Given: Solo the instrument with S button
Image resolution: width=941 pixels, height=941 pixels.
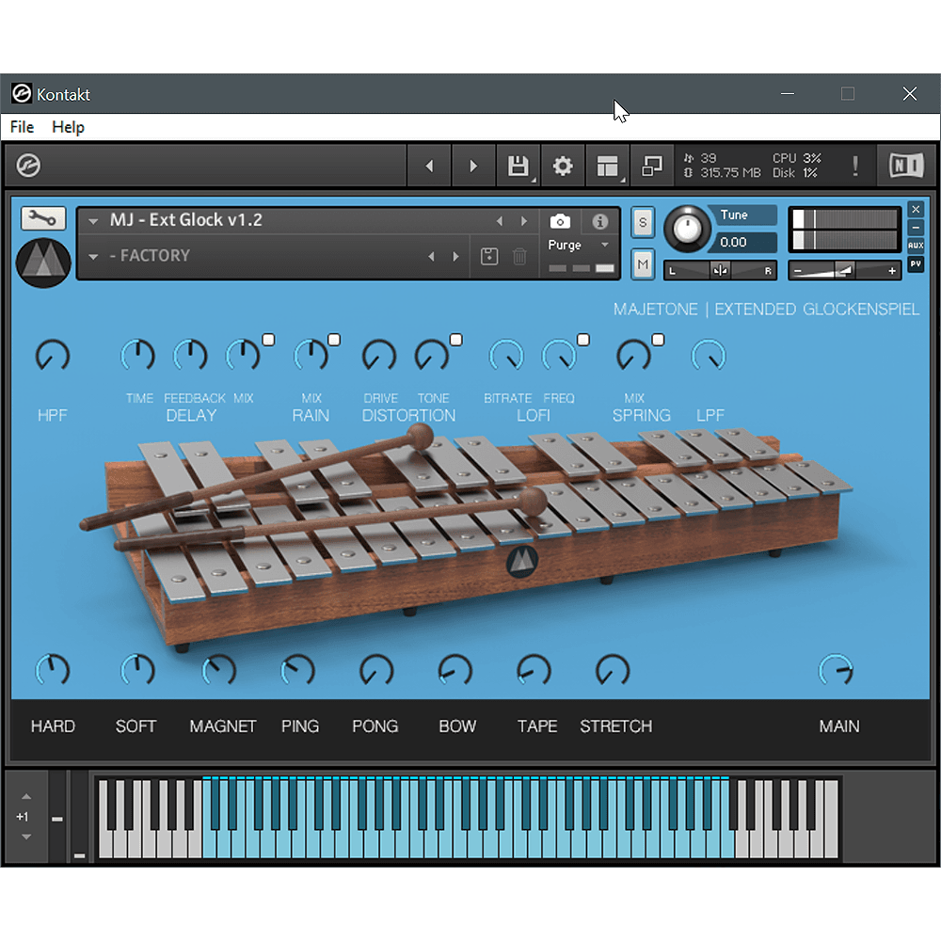Looking at the screenshot, I should click(x=643, y=222).
